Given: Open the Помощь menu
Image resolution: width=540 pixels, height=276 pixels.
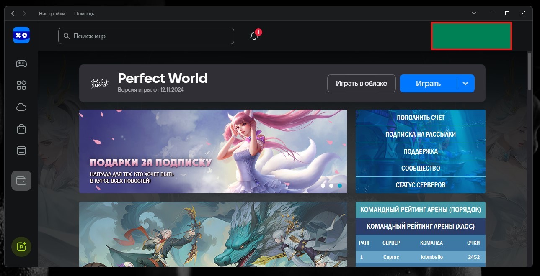Looking at the screenshot, I should point(84,13).
